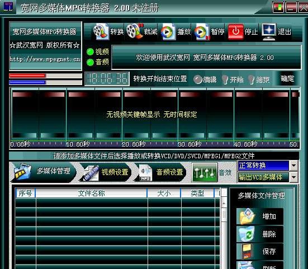Click the 输出VCD多媒体 combo box field

pyautogui.click(x=263, y=177)
